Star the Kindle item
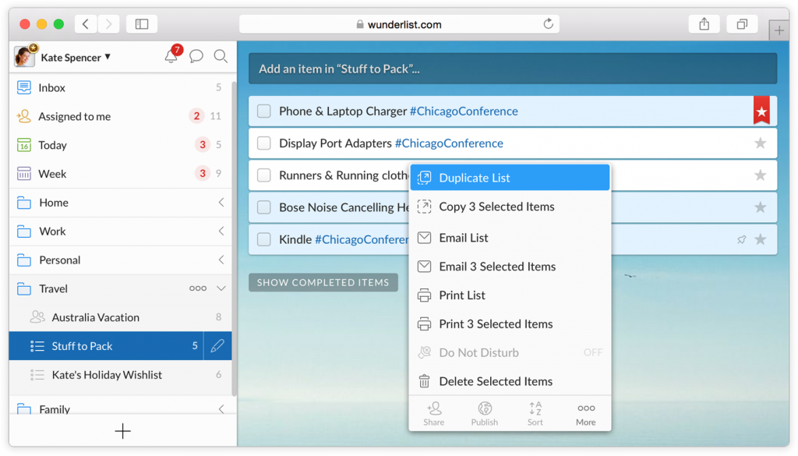 pyautogui.click(x=761, y=239)
